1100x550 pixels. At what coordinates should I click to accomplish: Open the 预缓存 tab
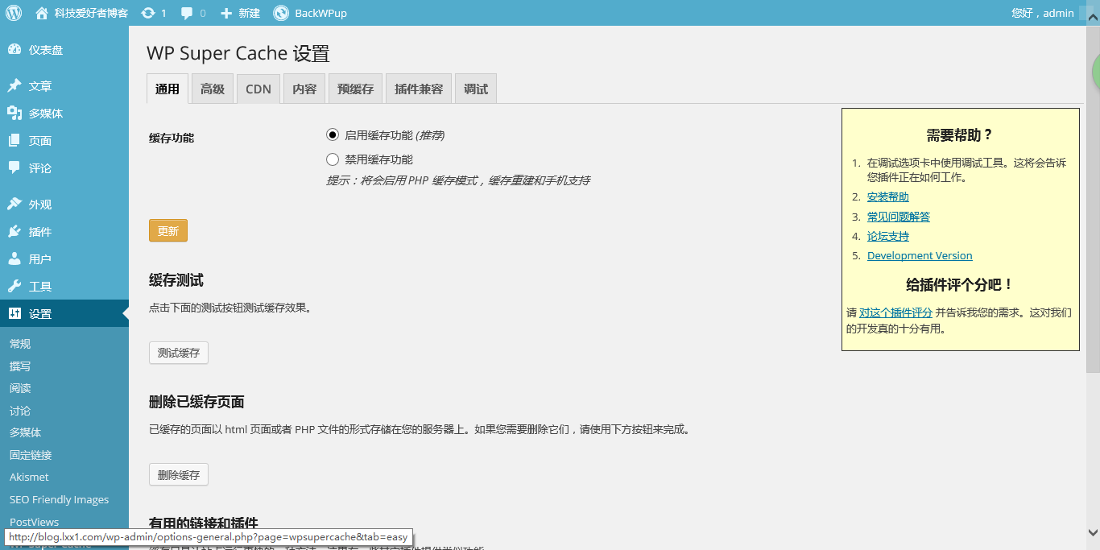pos(355,89)
